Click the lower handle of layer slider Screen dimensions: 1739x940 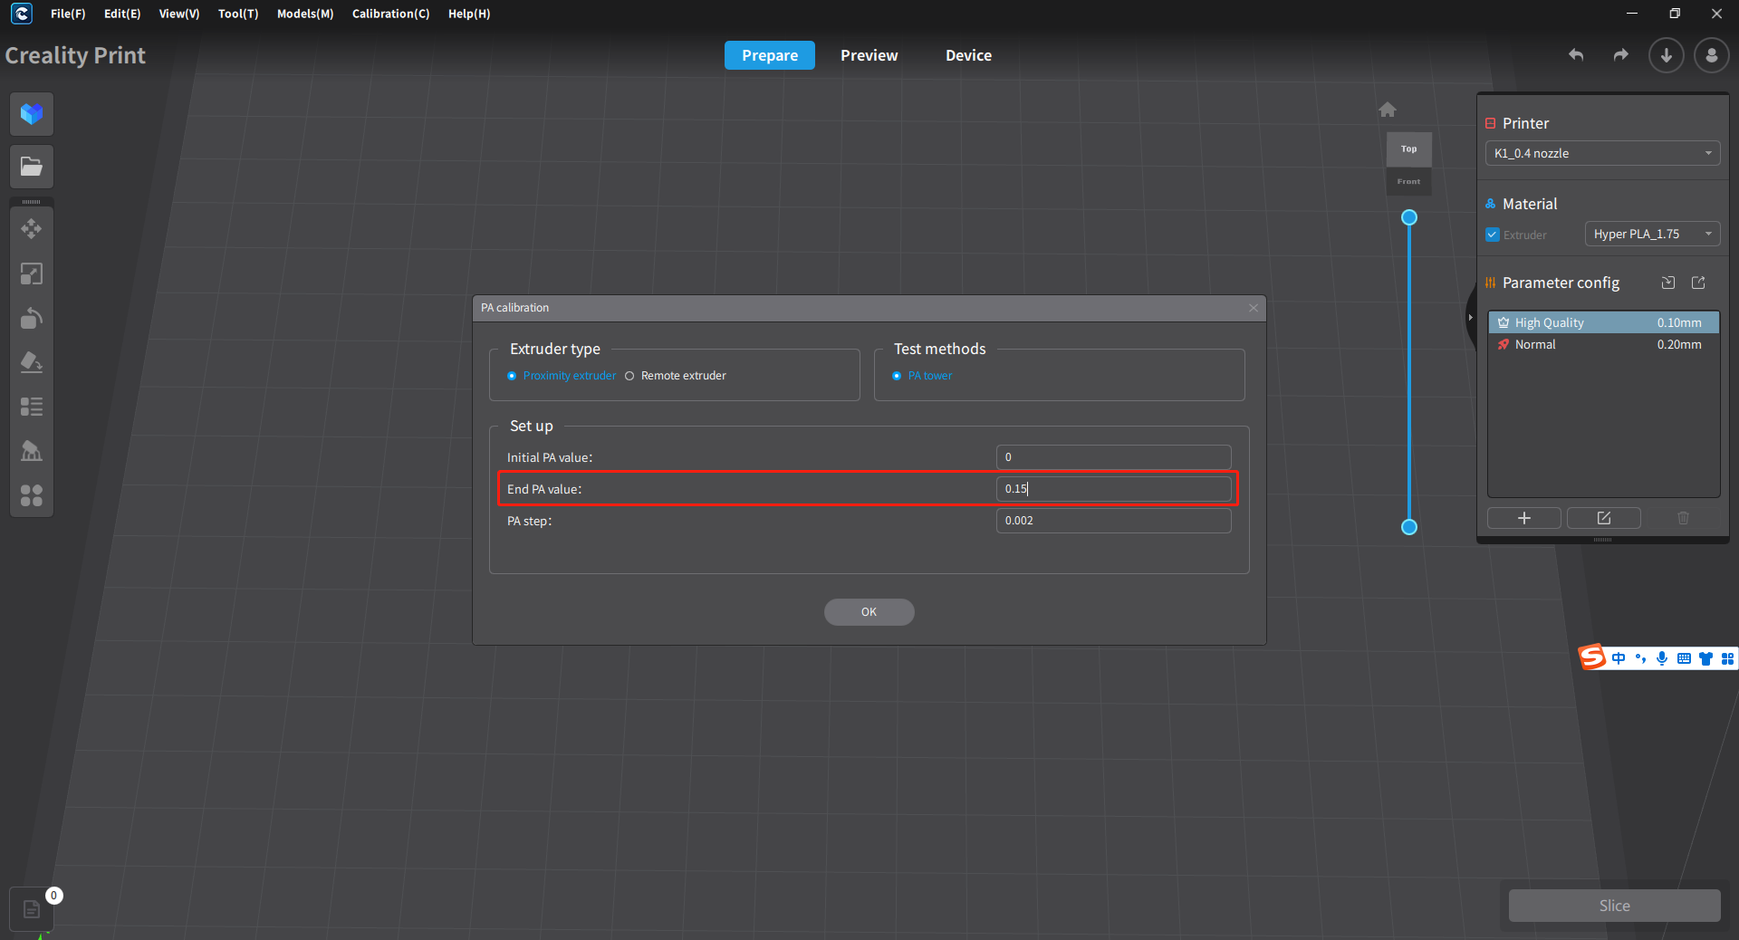(1409, 527)
